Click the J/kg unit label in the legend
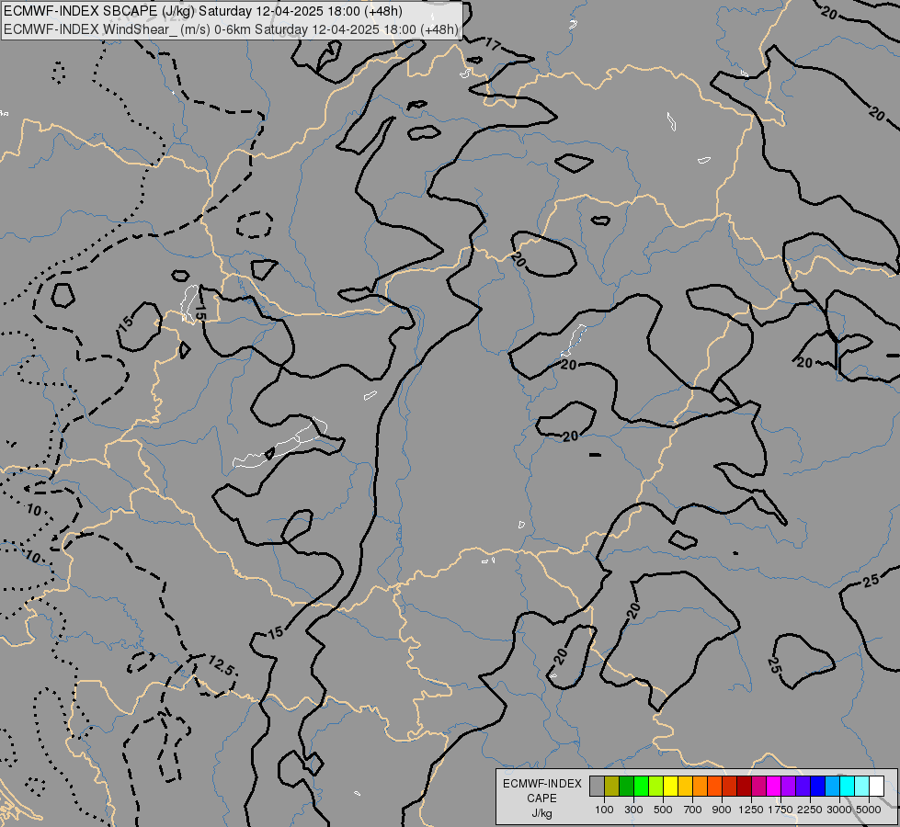Screen dimensions: 900x827 [541, 814]
